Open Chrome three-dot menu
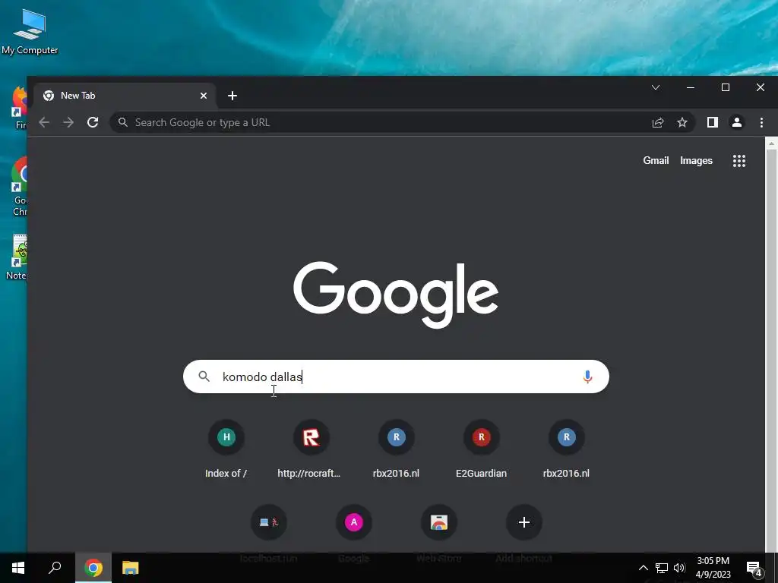Image resolution: width=778 pixels, height=583 pixels. click(761, 122)
